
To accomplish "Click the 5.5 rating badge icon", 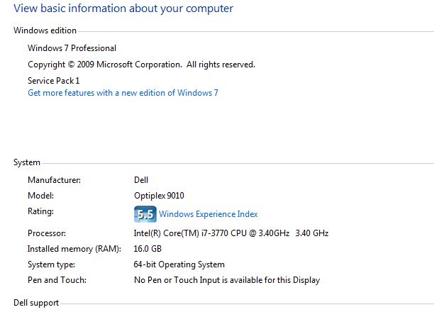I will coord(145,214).
